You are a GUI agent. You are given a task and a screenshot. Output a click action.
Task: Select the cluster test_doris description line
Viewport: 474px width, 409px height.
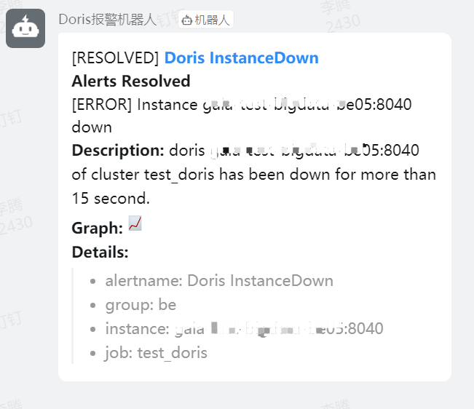point(254,175)
